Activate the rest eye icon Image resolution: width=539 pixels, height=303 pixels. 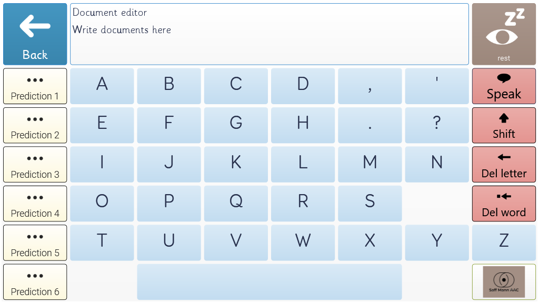coord(504,34)
